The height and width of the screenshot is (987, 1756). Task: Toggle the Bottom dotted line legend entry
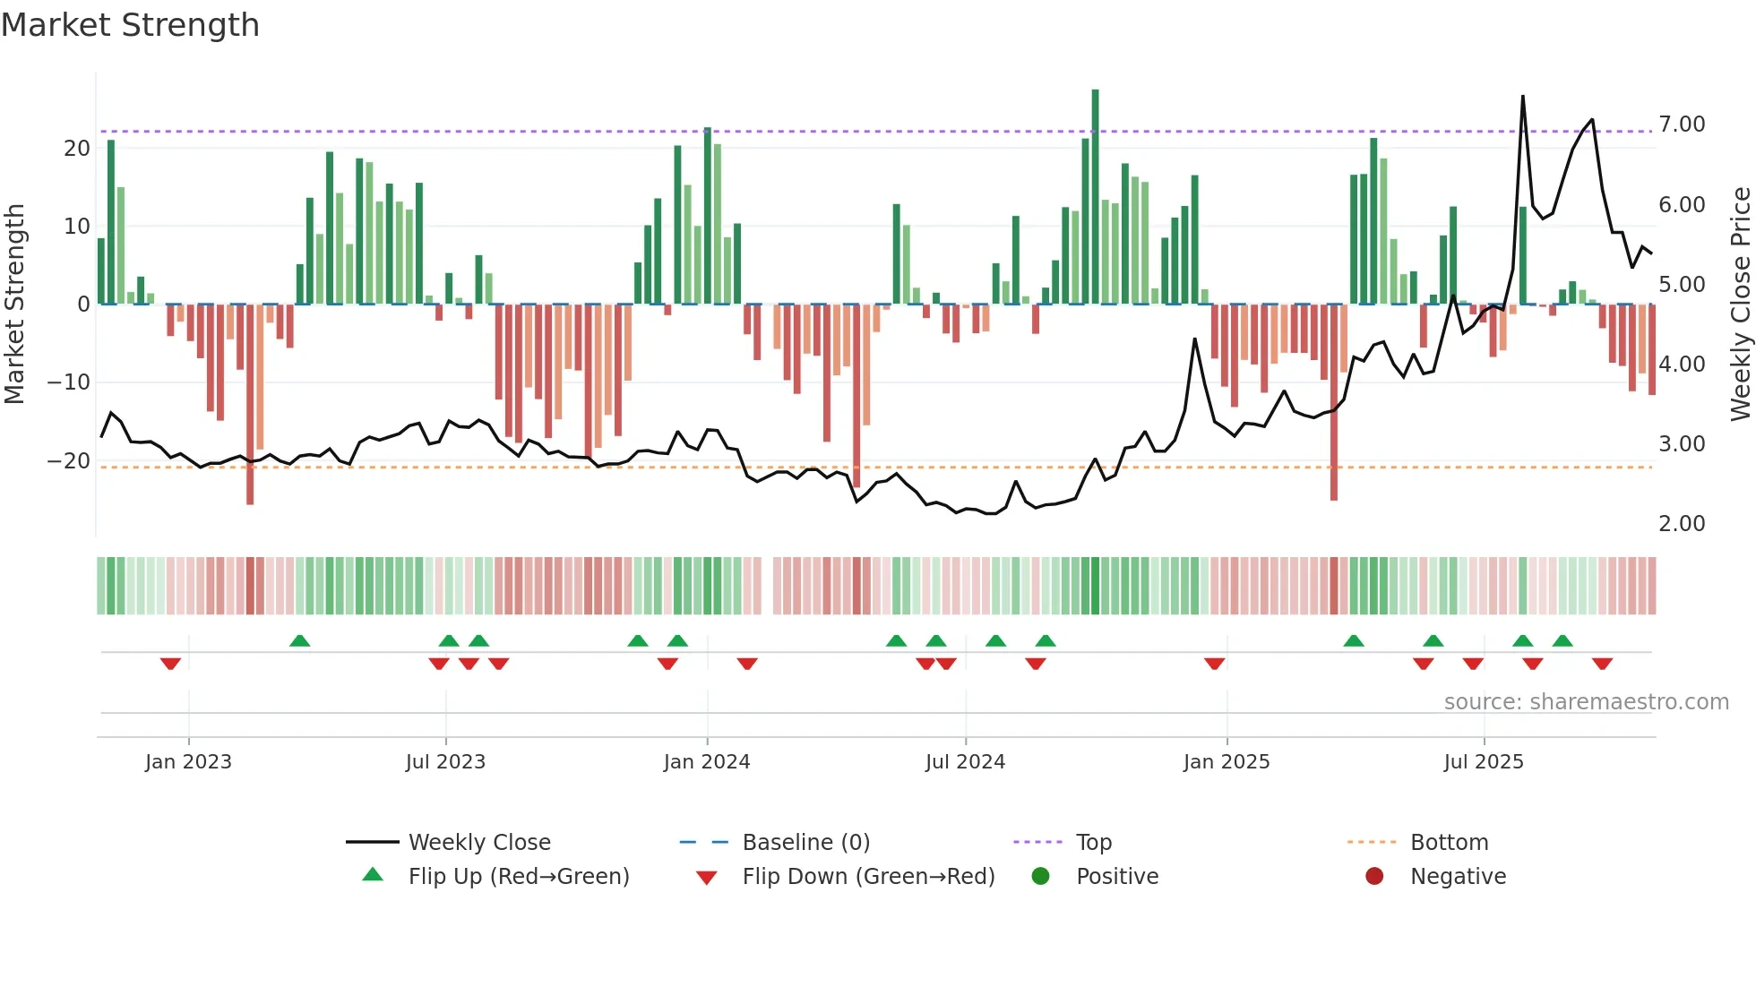click(1449, 842)
